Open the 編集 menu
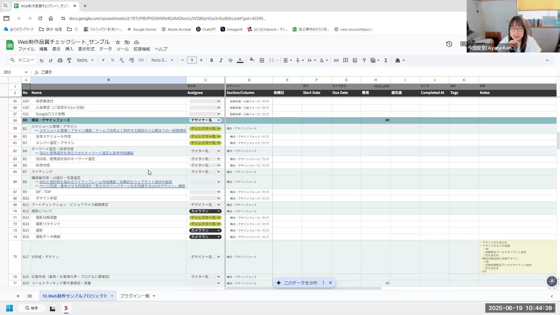The height and width of the screenshot is (315, 560). (43, 49)
